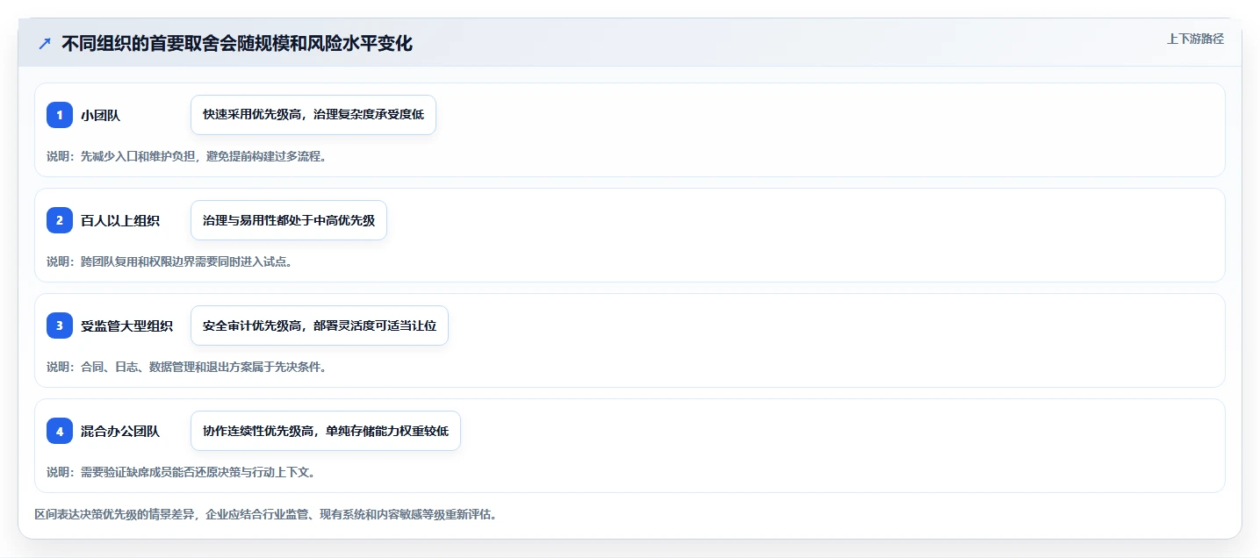1260x558 pixels.
Task: Select the 受监管大型组织 row label
Action: [126, 325]
